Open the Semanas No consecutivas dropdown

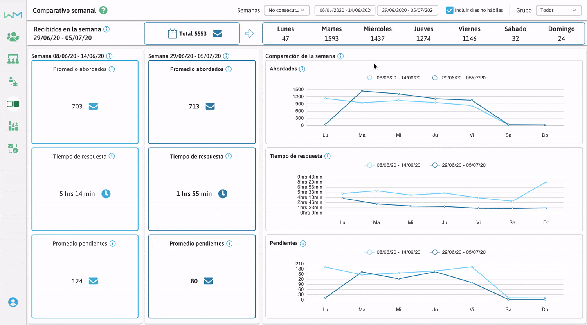pyautogui.click(x=286, y=11)
